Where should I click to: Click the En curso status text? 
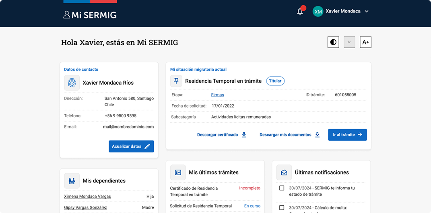coord(252,206)
